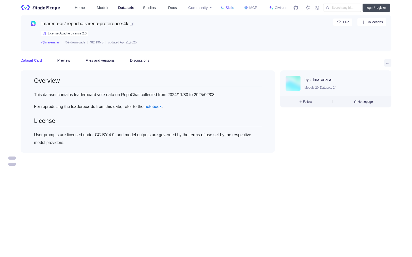Click the 'updated Apr 21,2025' text

click(x=122, y=42)
